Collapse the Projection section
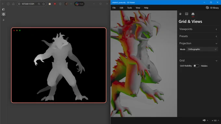 pos(199,43)
